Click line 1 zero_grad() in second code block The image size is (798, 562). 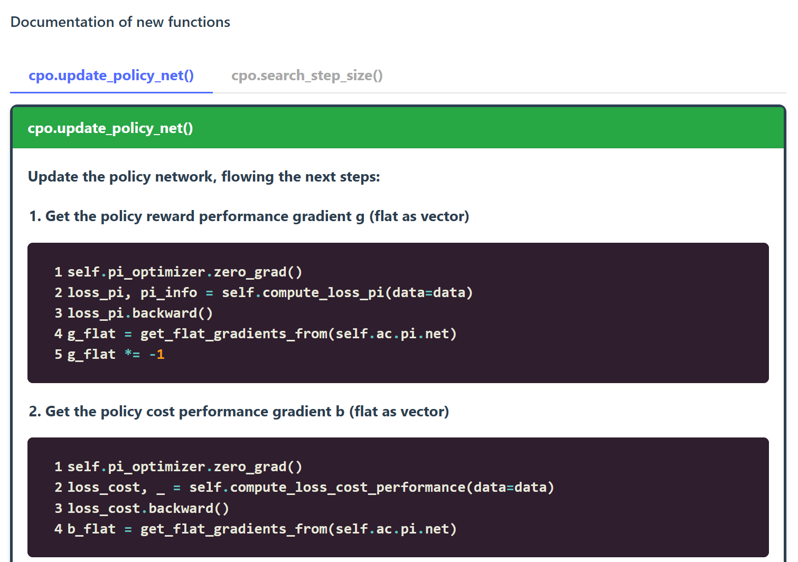pyautogui.click(x=184, y=466)
